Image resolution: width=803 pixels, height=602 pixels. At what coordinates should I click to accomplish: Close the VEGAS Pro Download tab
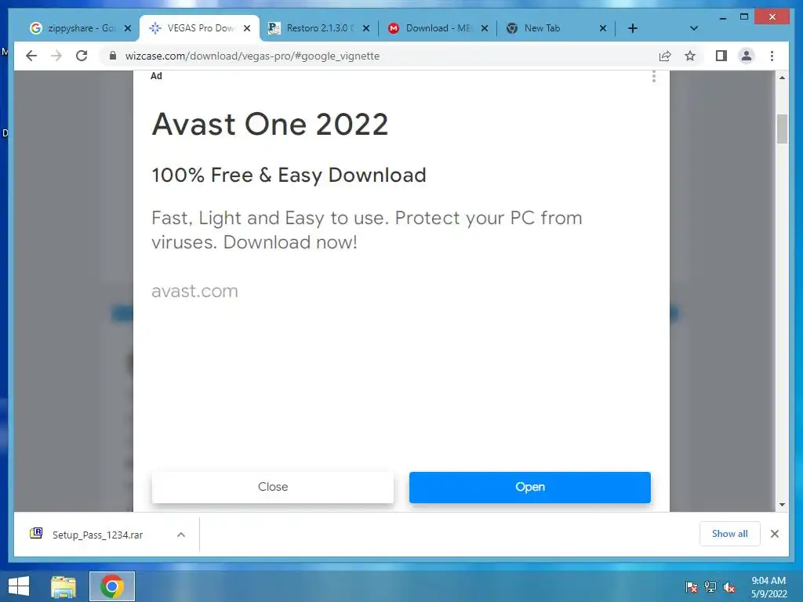point(247,28)
